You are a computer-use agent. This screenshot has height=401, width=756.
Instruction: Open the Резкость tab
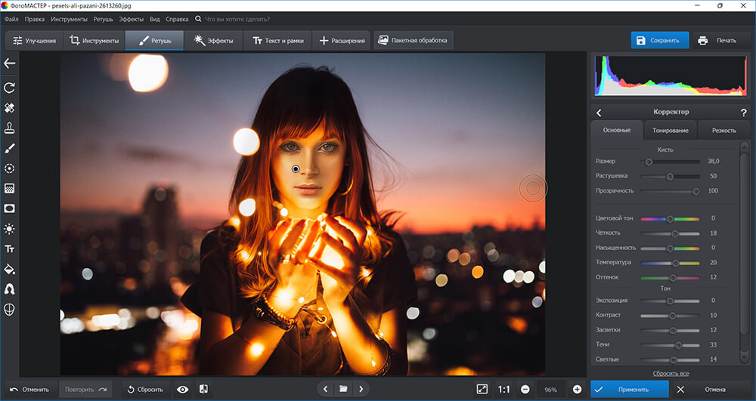coord(723,130)
